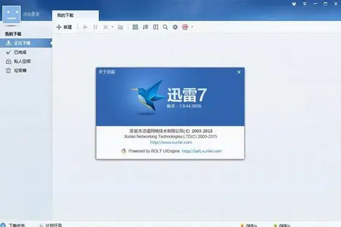
Task: Click the clock icon beside 计划任务
Action: pos(41,225)
